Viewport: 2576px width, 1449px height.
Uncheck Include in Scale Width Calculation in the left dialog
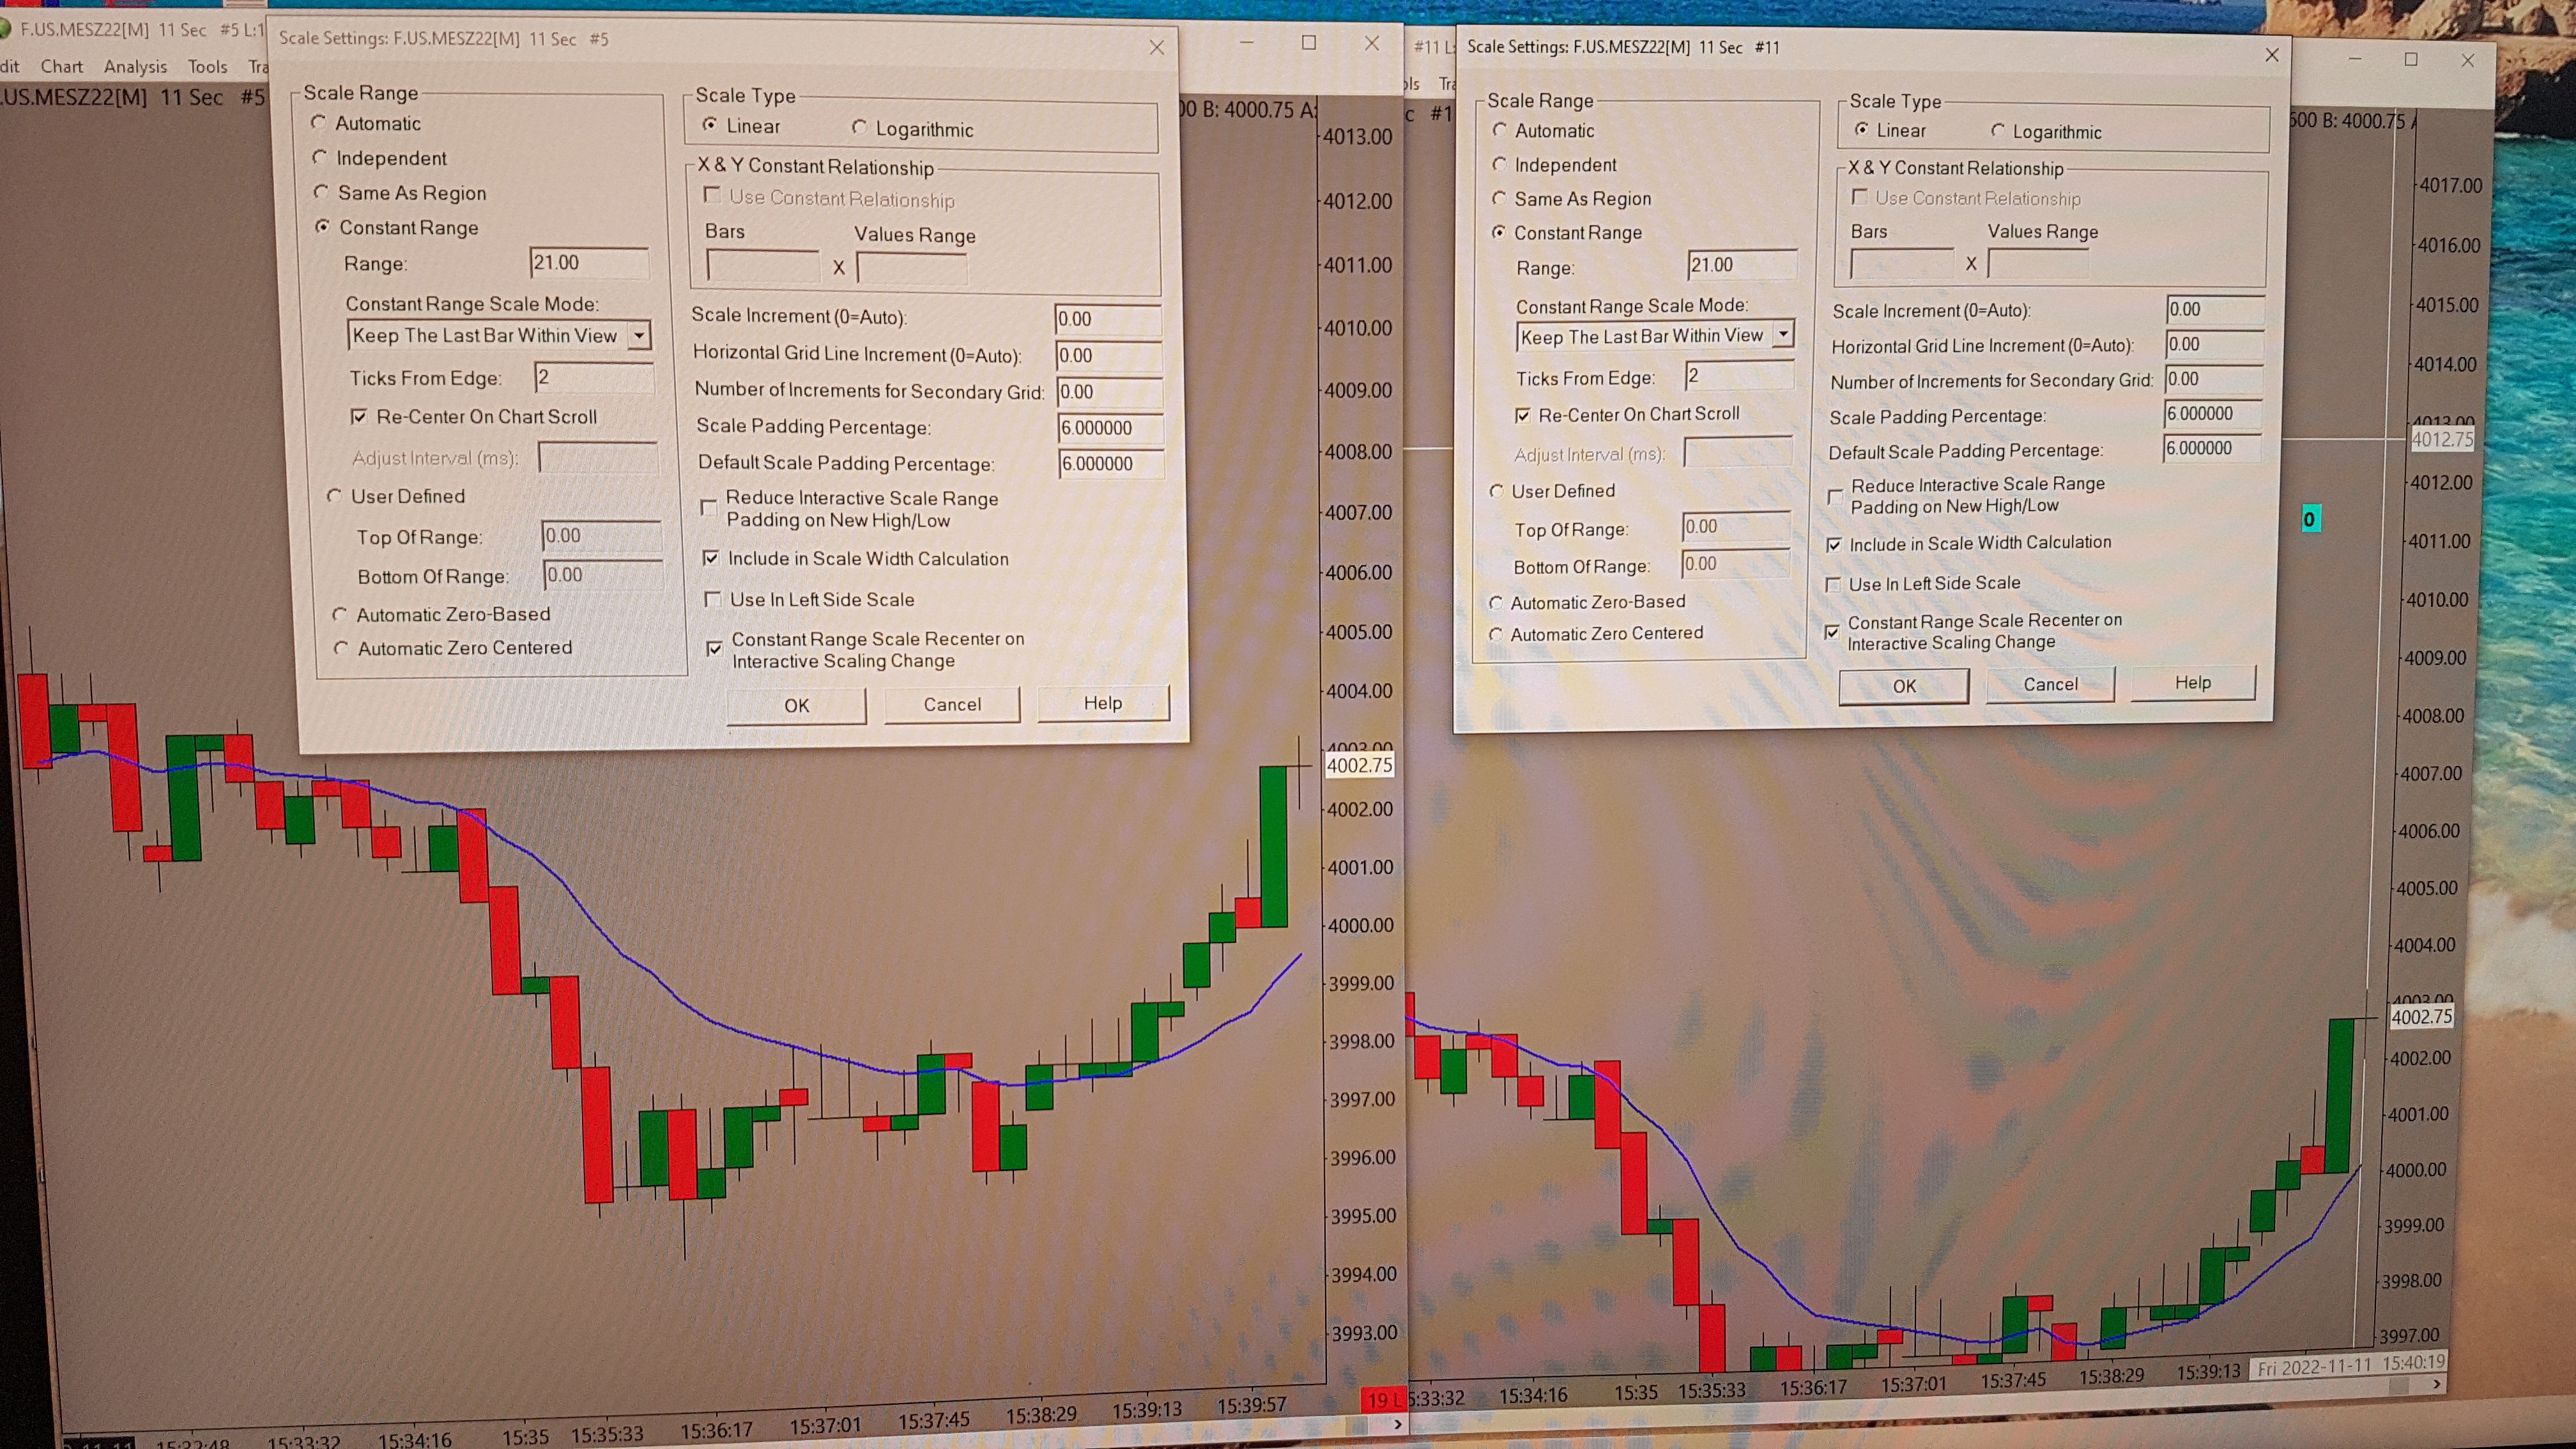(710, 558)
